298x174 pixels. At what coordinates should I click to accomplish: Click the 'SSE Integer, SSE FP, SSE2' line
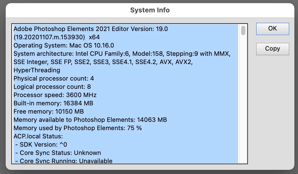pyautogui.click(x=103, y=62)
